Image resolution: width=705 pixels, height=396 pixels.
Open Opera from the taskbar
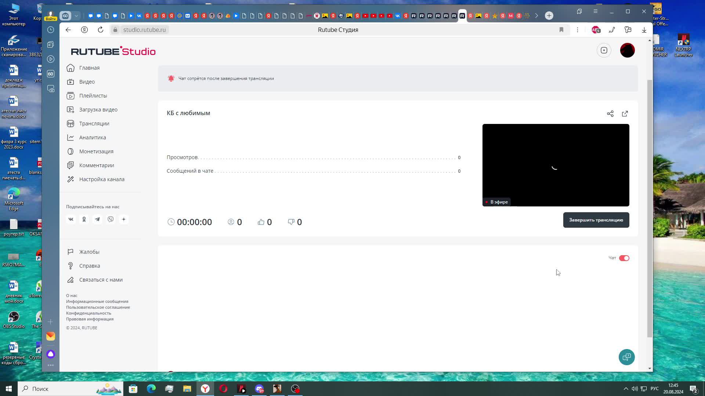(x=223, y=389)
